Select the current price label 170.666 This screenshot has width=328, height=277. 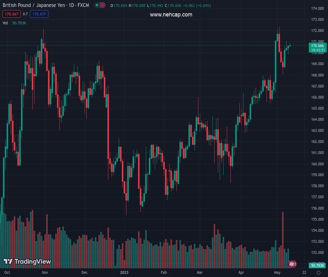point(317,46)
